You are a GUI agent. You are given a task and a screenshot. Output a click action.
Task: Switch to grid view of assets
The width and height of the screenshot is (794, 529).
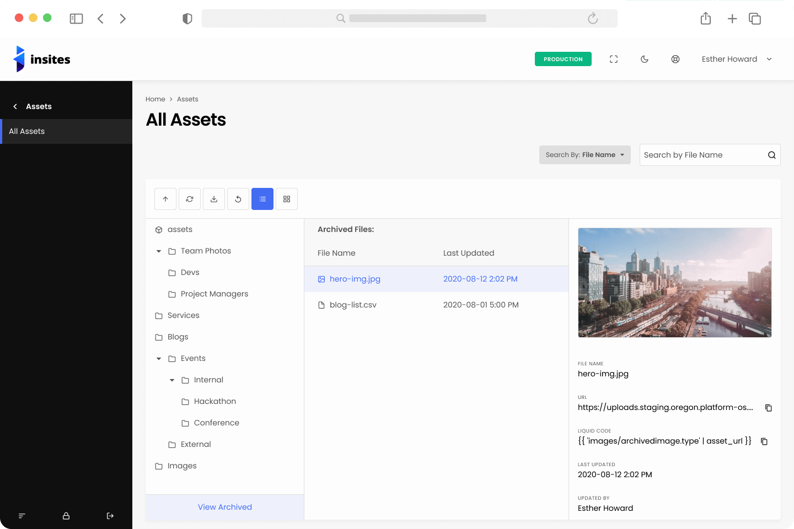click(x=287, y=199)
